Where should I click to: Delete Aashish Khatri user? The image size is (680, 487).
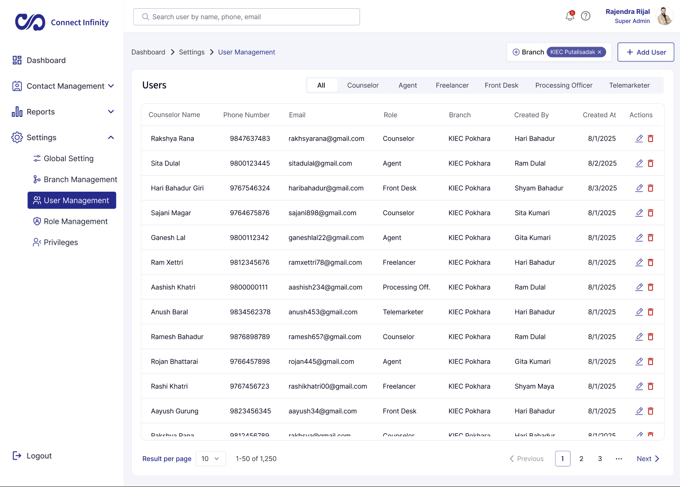point(650,287)
